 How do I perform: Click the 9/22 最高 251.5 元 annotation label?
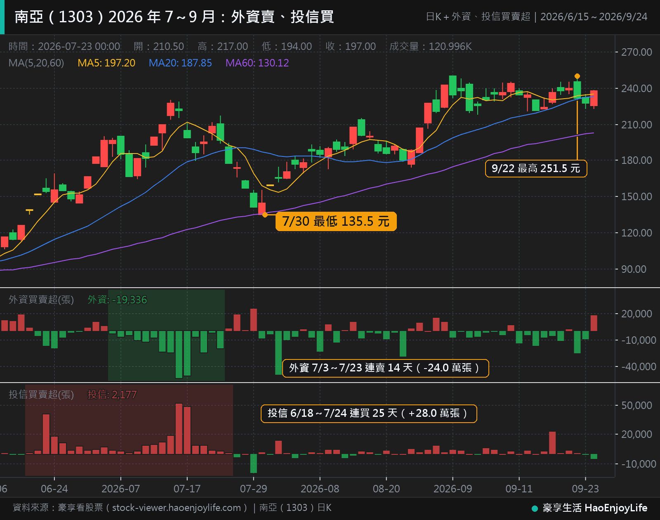pyautogui.click(x=536, y=168)
